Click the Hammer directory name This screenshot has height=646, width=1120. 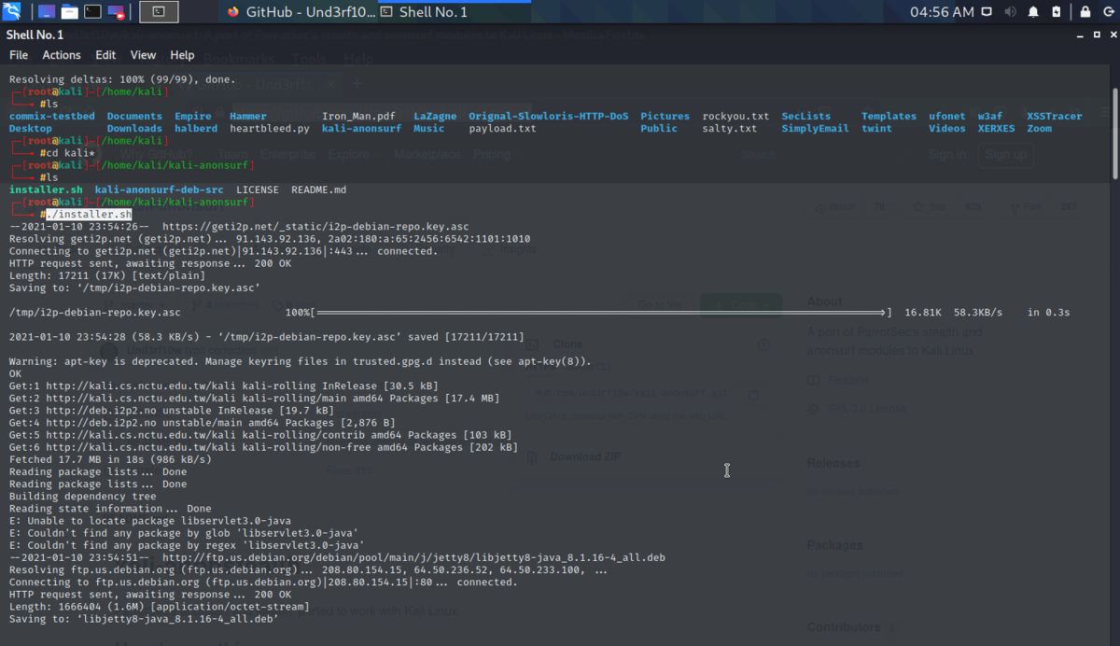[x=248, y=117]
